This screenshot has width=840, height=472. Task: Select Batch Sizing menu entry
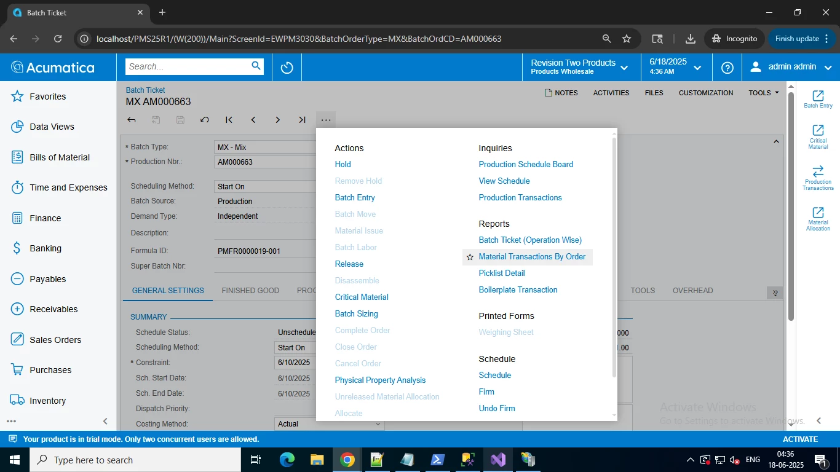[x=356, y=313]
